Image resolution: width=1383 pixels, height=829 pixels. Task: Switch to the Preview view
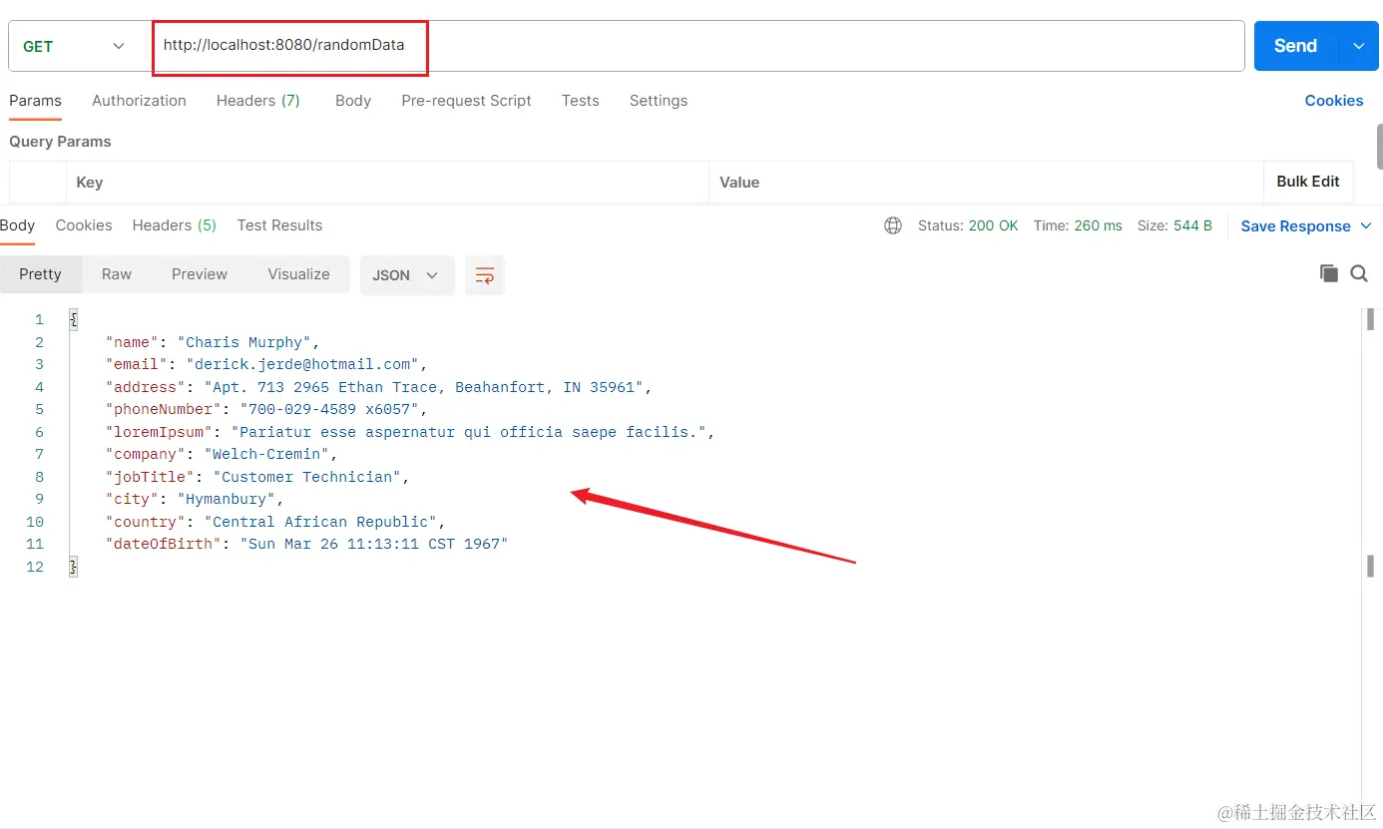200,274
